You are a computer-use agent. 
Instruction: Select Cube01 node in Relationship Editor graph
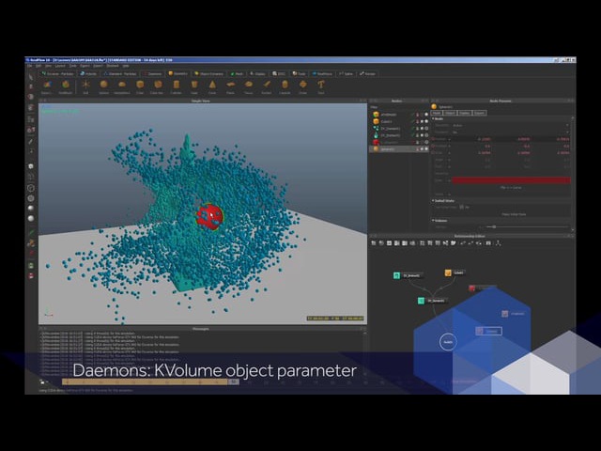(455, 272)
